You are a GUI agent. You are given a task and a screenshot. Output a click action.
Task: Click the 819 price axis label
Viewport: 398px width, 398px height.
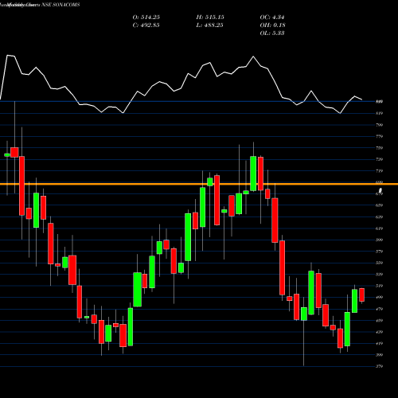[380, 113]
